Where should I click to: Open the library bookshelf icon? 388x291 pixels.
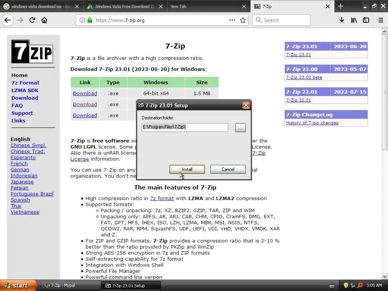[x=354, y=20]
